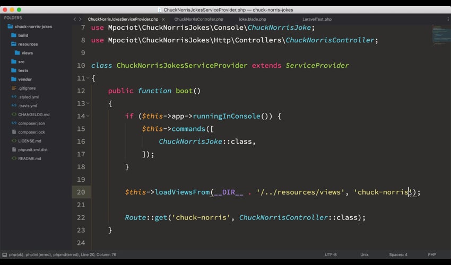Screen dimensions: 451x265
Task: Click 'ServiceProvider' parent class on line 10
Action: [x=317, y=66]
